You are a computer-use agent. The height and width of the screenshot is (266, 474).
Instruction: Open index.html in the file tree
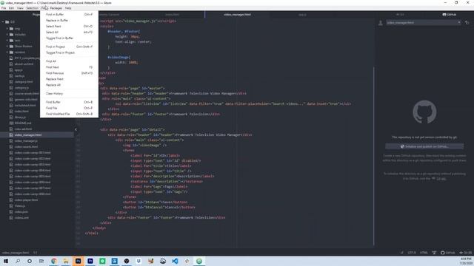click(x=21, y=112)
